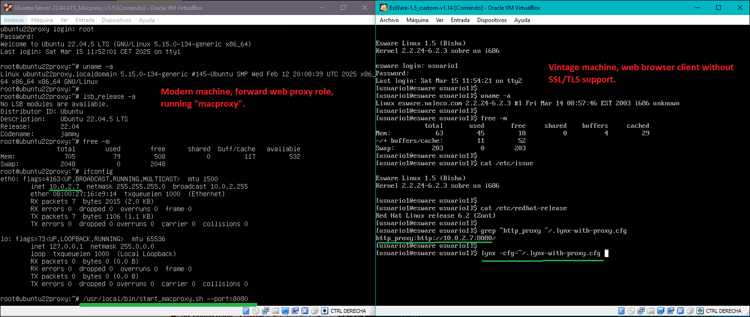Click the shared folders icon in Ubuntu-Server status bar
750x317 pixels.
coord(275,310)
